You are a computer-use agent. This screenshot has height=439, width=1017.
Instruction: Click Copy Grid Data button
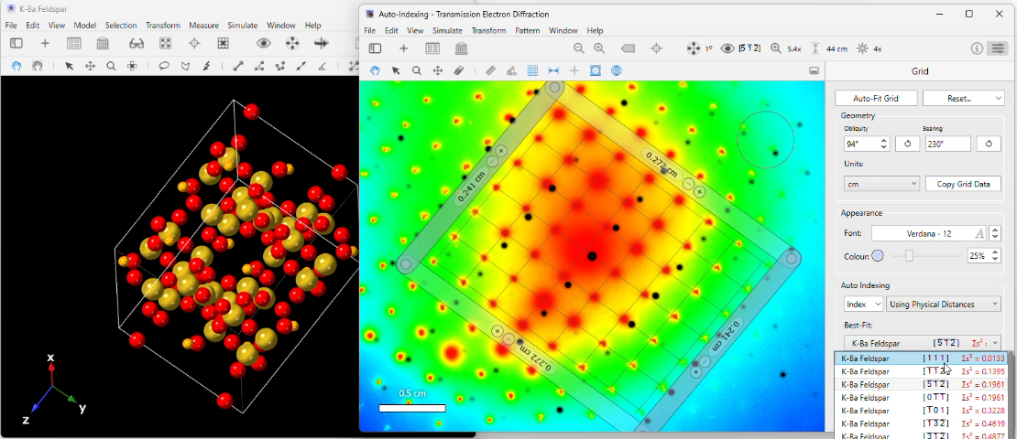pyautogui.click(x=963, y=184)
